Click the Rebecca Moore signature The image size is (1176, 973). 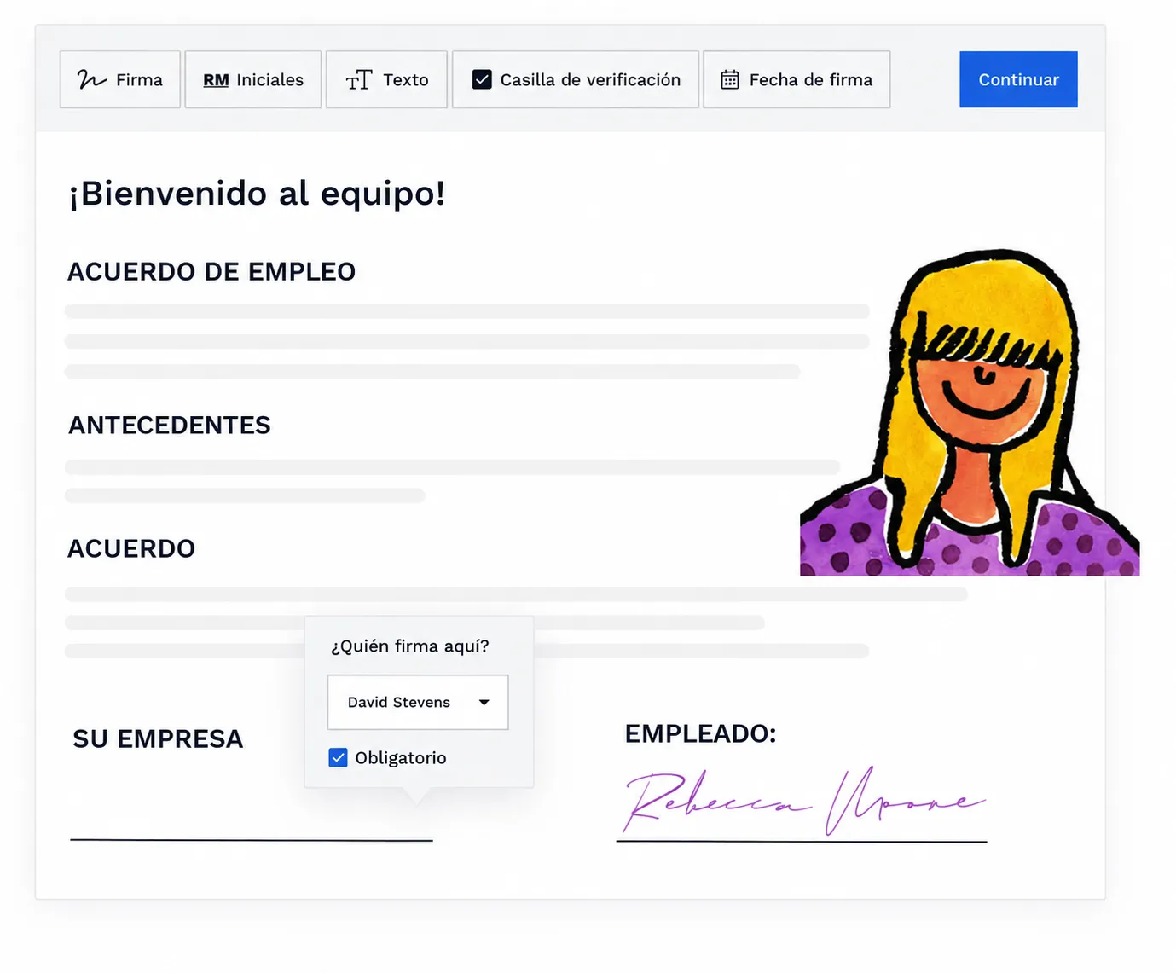coord(803,800)
